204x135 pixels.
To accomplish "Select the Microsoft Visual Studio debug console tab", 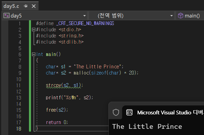I will click(x=163, y=112).
